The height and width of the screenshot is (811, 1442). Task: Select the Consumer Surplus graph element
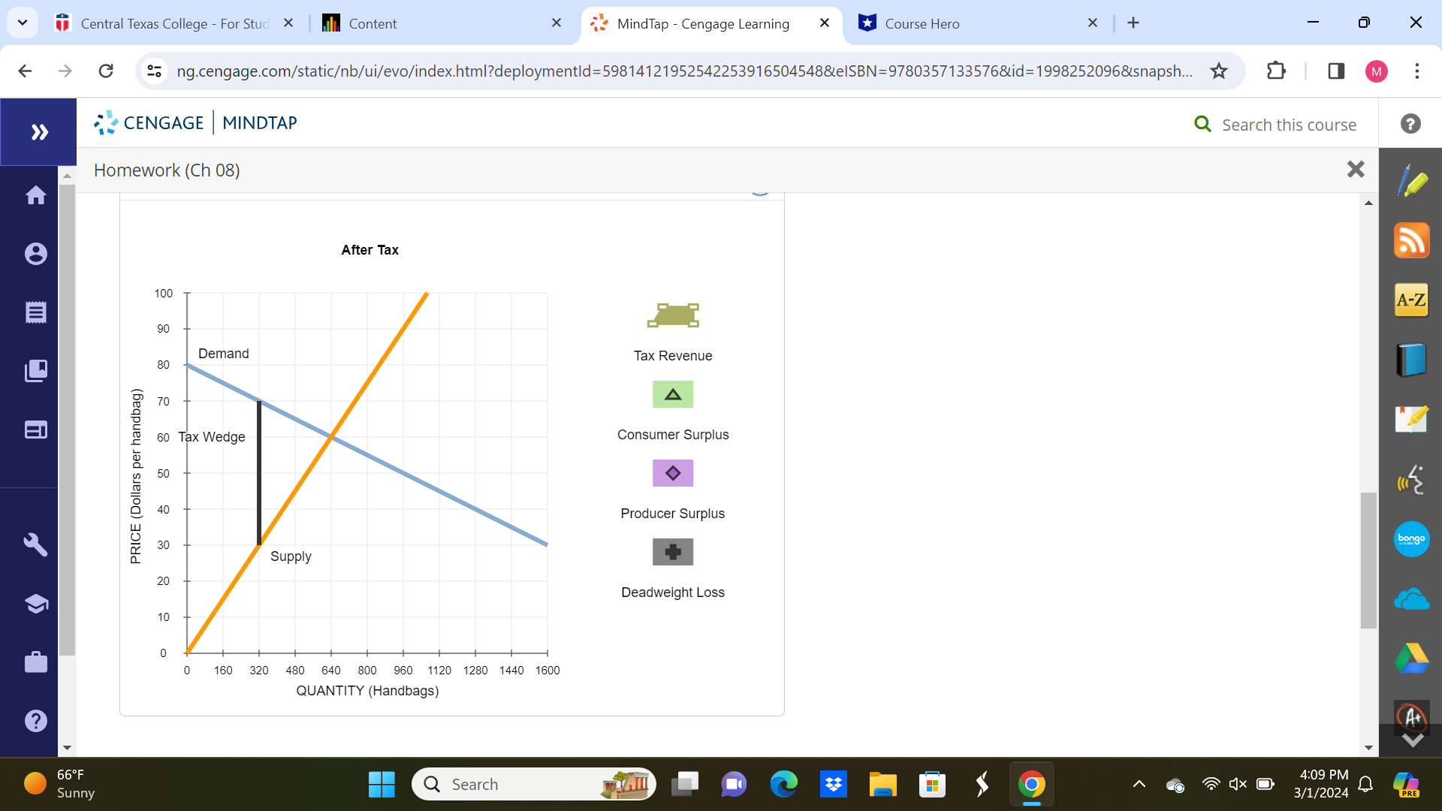click(672, 393)
